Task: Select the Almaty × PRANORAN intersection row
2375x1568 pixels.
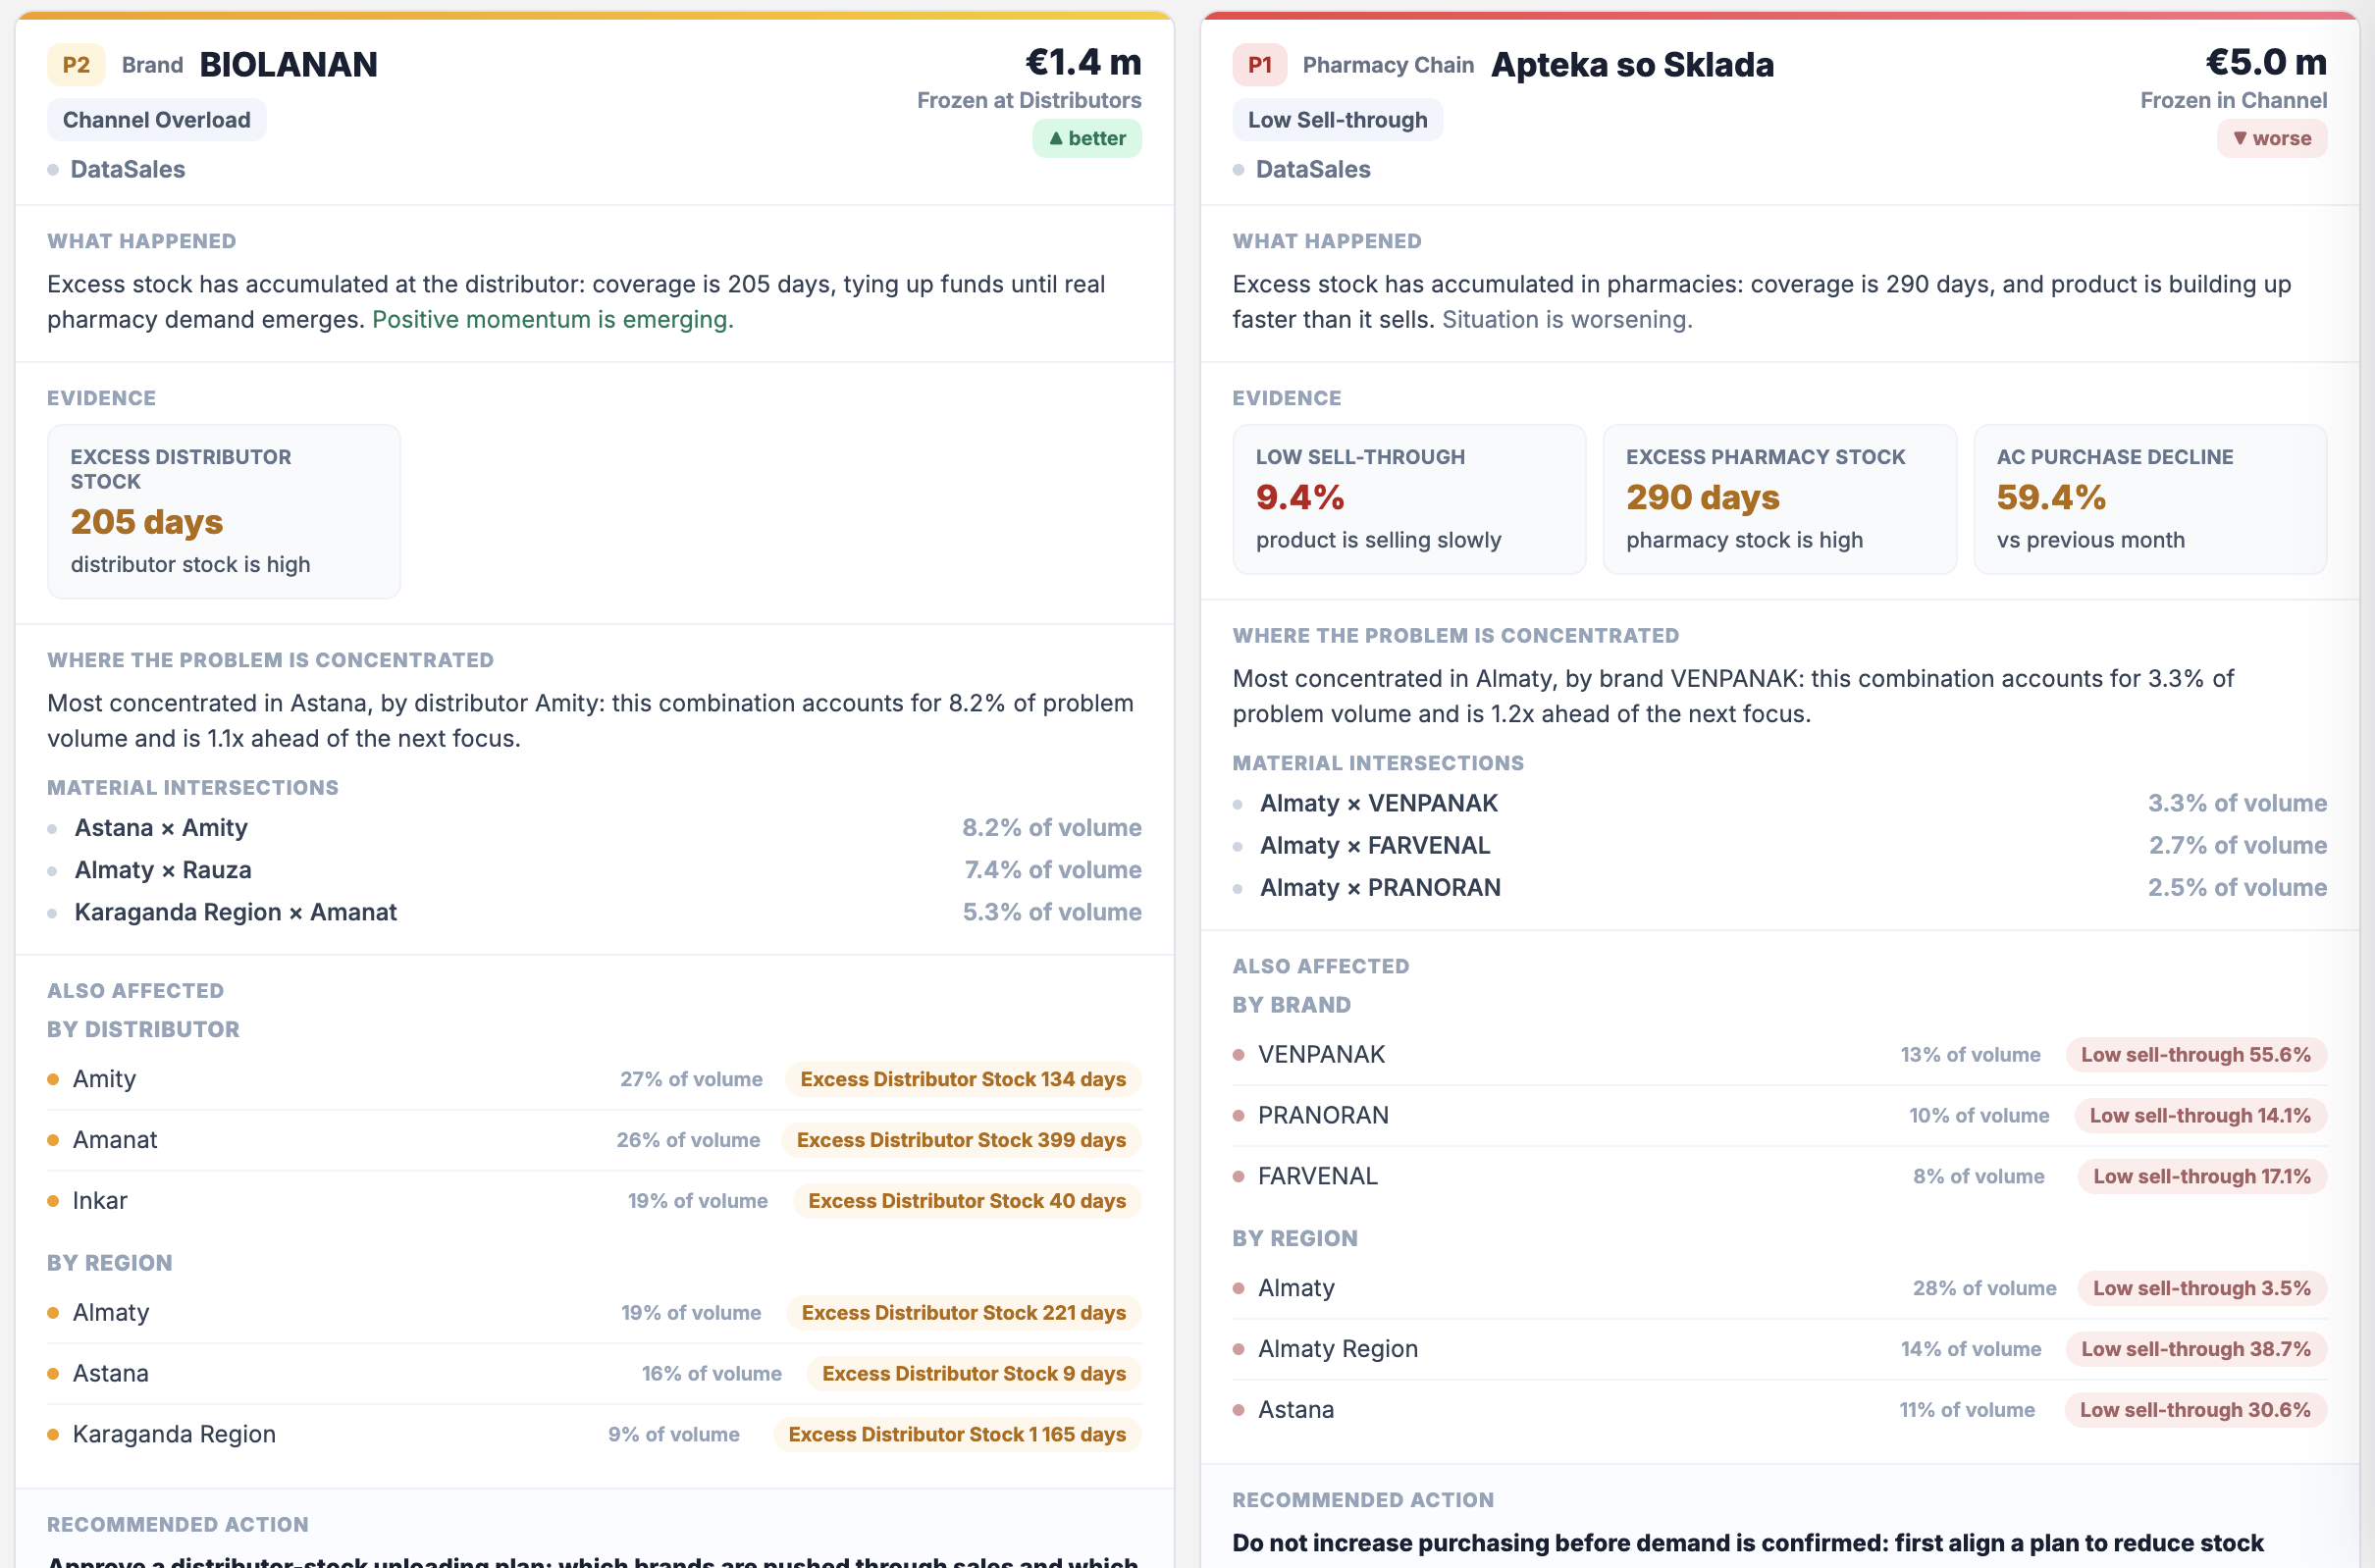Action: tap(1780, 887)
